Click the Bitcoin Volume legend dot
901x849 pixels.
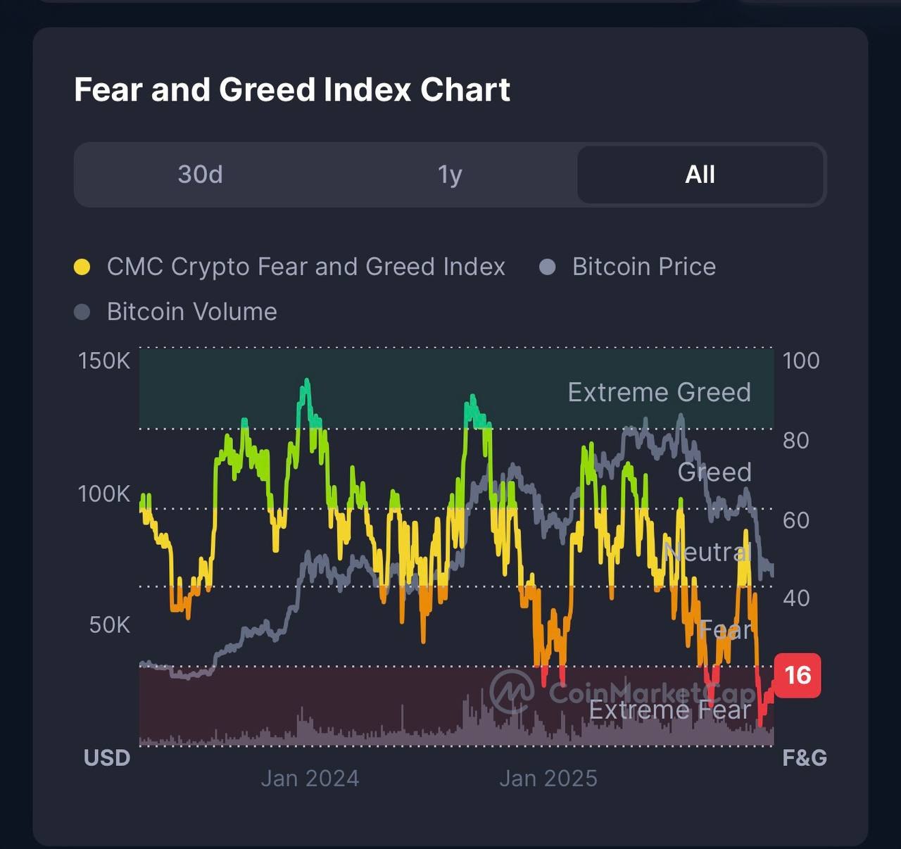(x=82, y=312)
